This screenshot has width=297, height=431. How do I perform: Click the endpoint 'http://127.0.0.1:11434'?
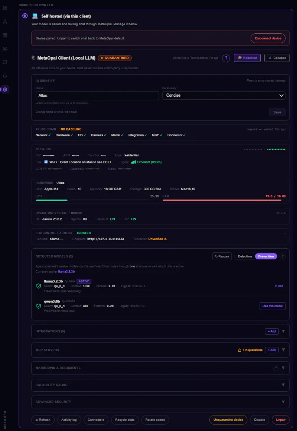click(105, 239)
